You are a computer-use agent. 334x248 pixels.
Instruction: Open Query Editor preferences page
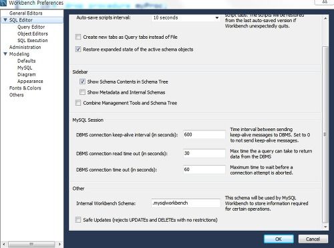[x=31, y=27]
